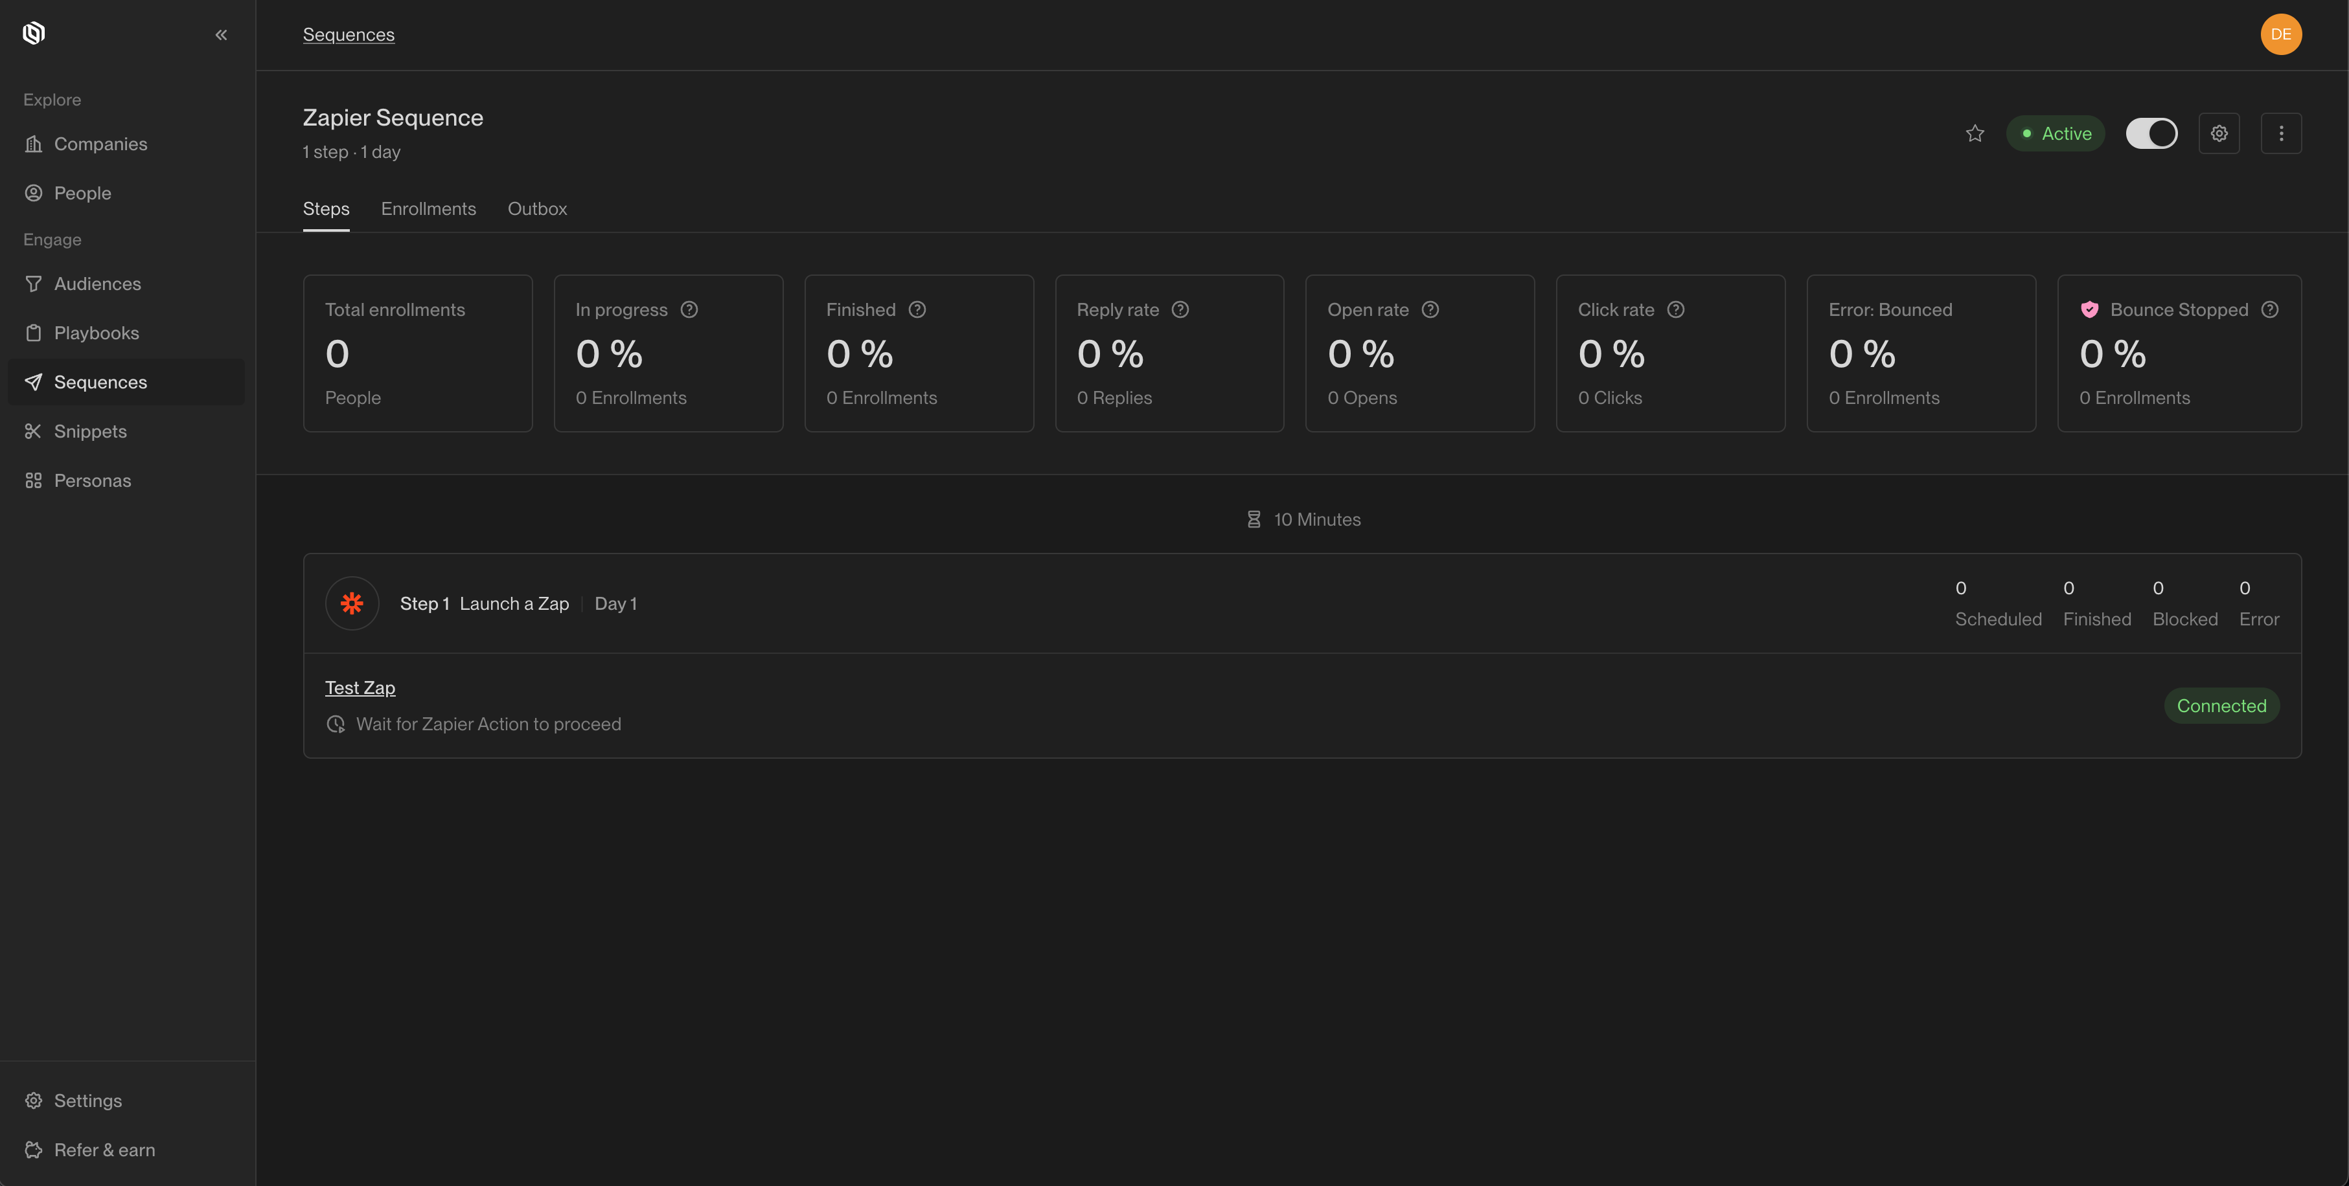
Task: Open the Outbox tab
Action: [537, 208]
